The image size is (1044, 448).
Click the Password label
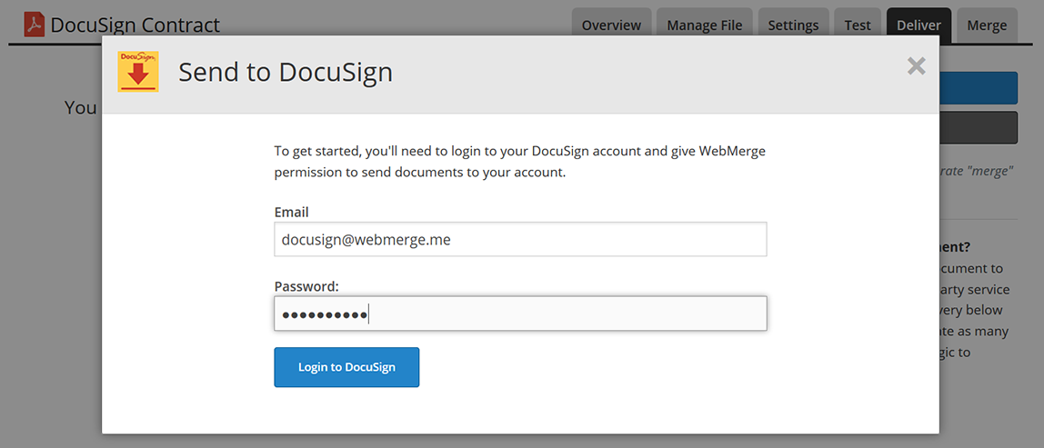(307, 287)
